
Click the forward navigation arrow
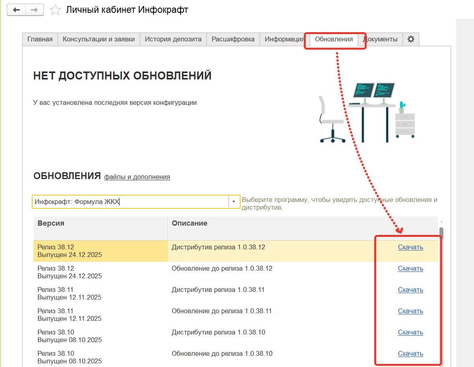pyautogui.click(x=35, y=10)
